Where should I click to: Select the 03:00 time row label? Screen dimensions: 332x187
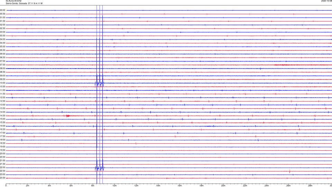pyautogui.click(x=2, y=32)
